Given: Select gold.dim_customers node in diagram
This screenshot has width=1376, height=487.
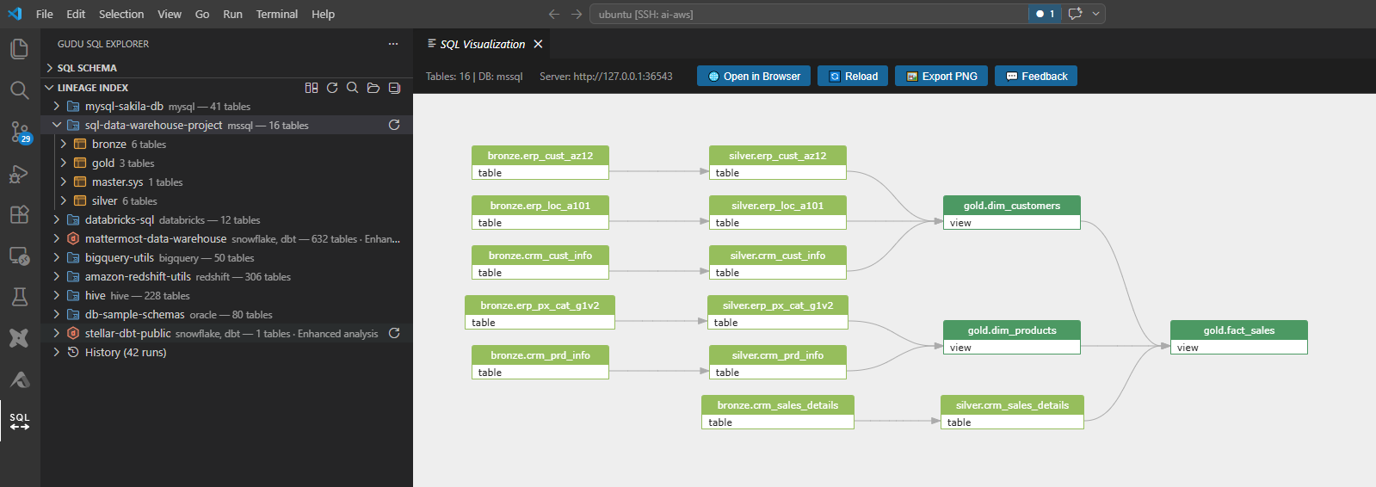Looking at the screenshot, I should tap(1012, 213).
